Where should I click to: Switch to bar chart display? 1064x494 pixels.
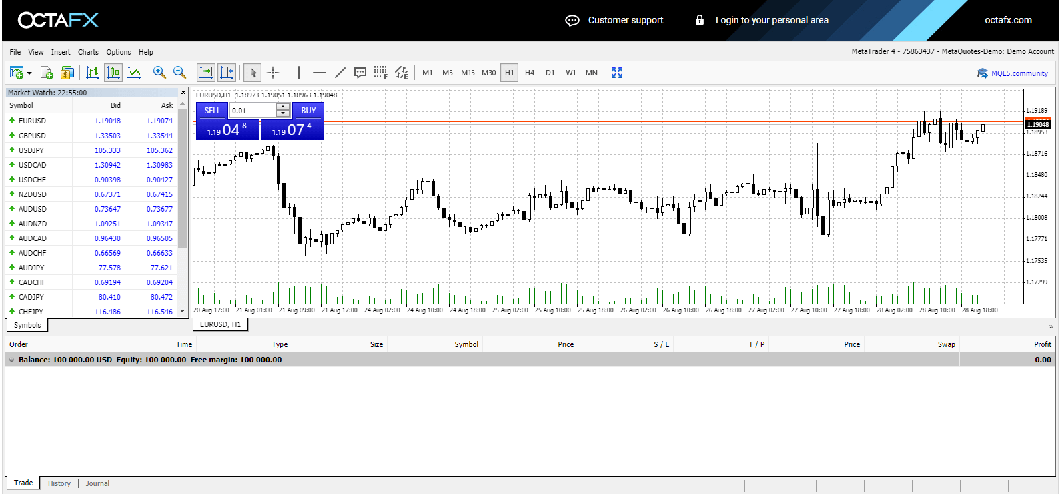pyautogui.click(x=93, y=73)
